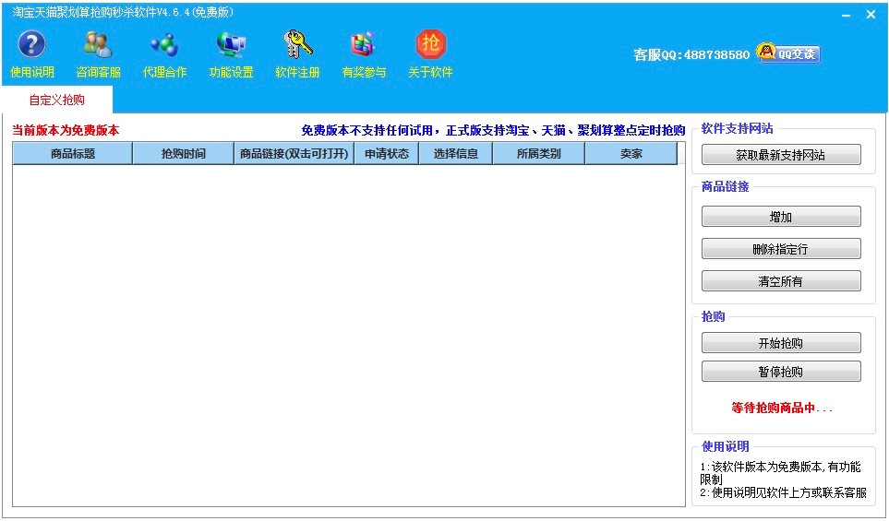889x521 pixels.
Task: Open the 有奖参与 gift icon
Action: 364,44
